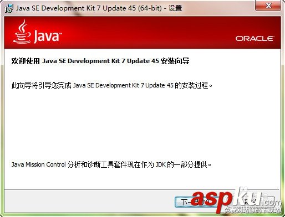Image resolution: width=285 pixels, height=217 pixels.
Task: Click the window title 'Java SE Development Kit 7 Update 45 (64-bit) - 设置'
Action: [x=99, y=8]
